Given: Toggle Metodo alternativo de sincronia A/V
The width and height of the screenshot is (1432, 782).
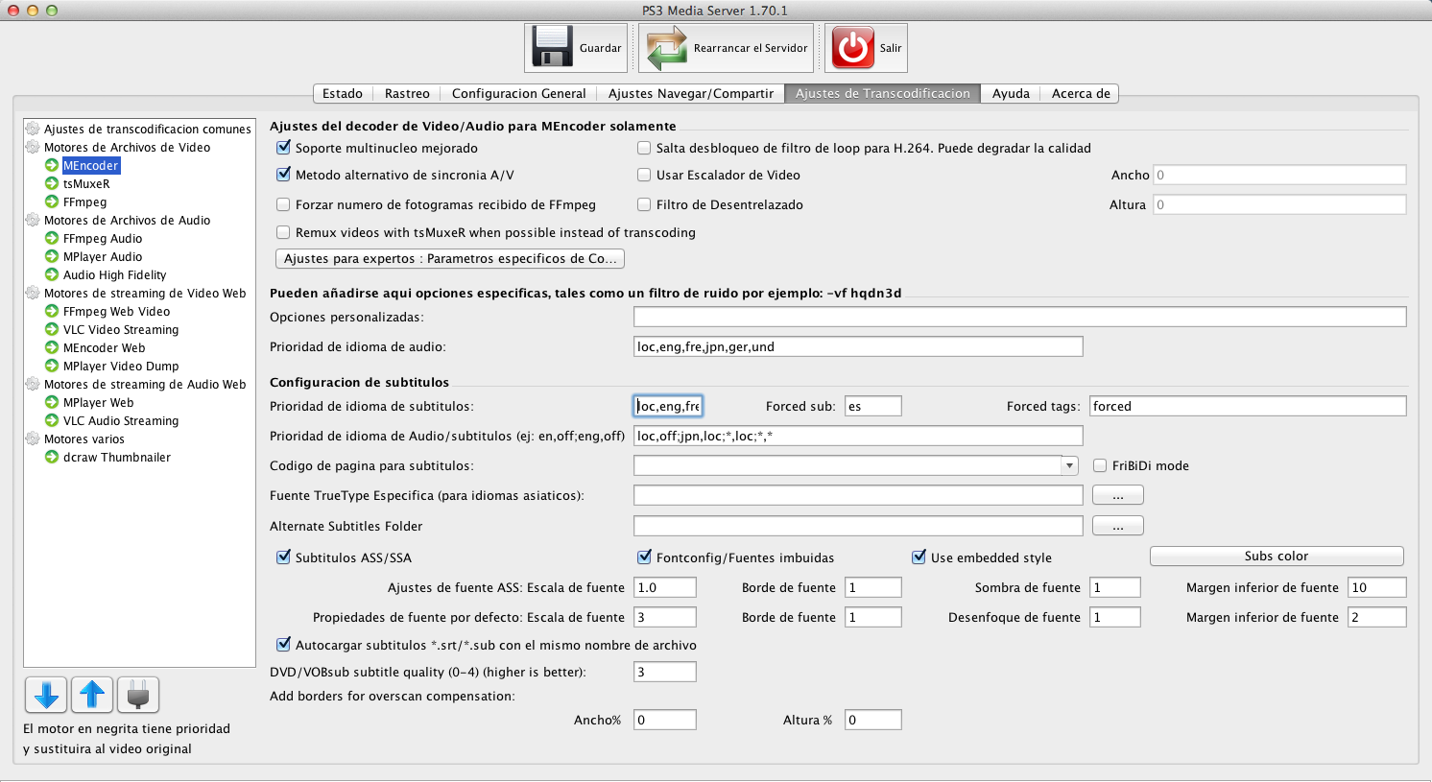Looking at the screenshot, I should [x=283, y=175].
